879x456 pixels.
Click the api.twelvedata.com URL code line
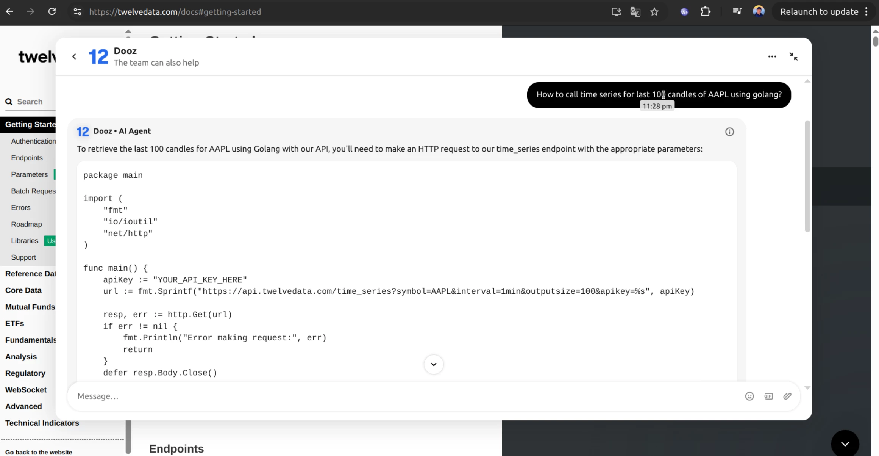[x=399, y=291]
